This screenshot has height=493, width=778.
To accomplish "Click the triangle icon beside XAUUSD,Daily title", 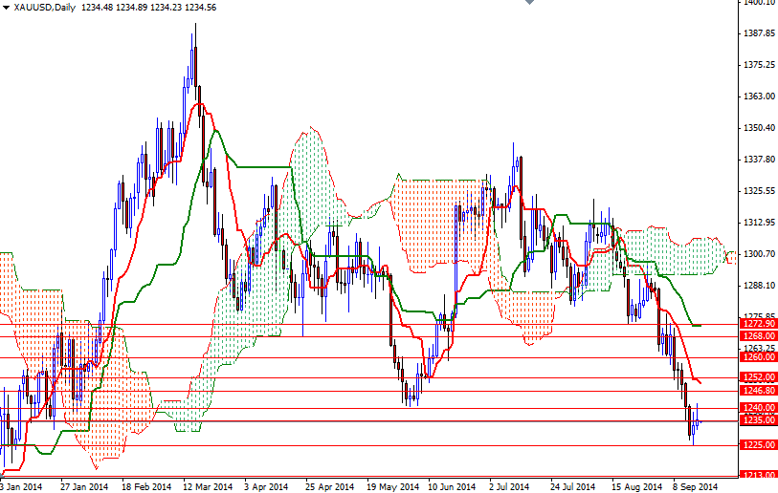I will (x=5, y=7).
